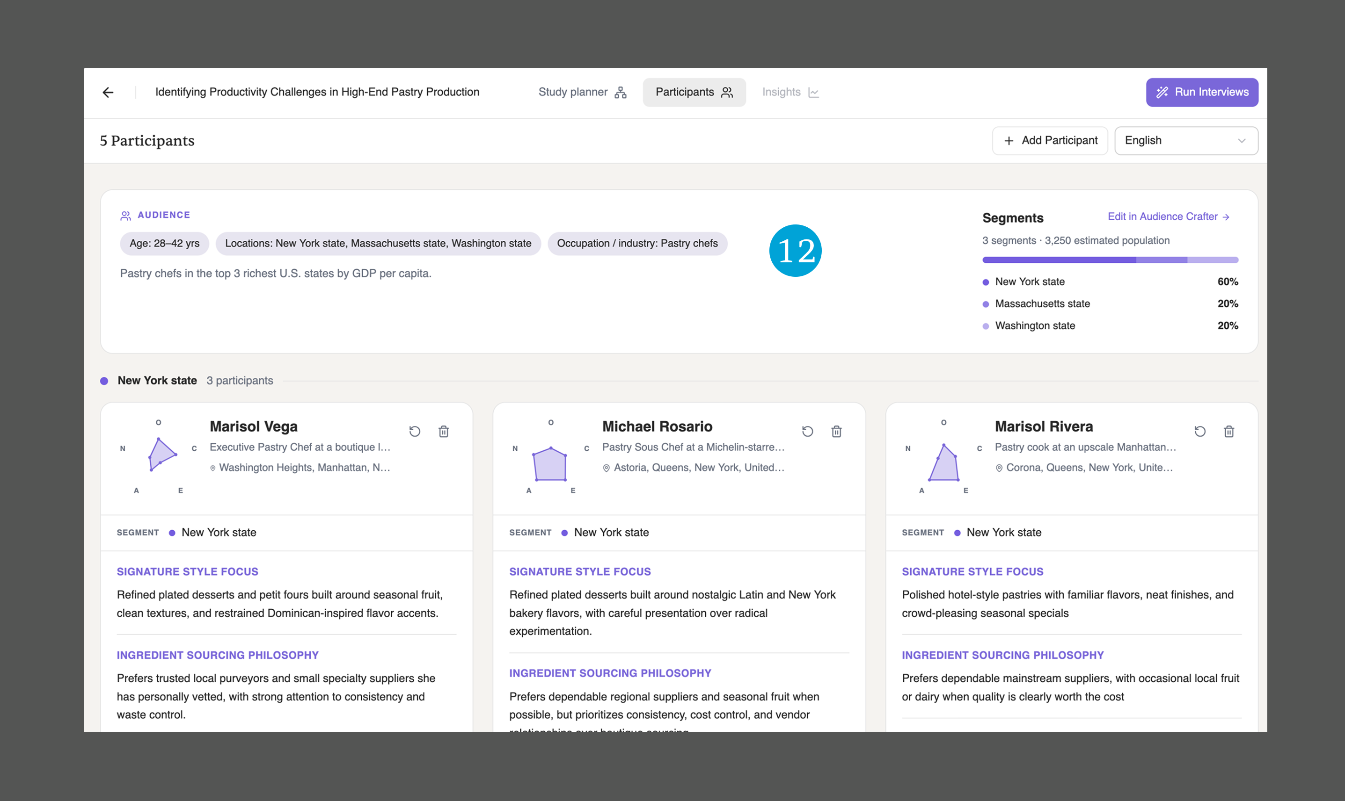1345x801 pixels.
Task: Regenerate the Marisol Vega participant
Action: point(415,431)
